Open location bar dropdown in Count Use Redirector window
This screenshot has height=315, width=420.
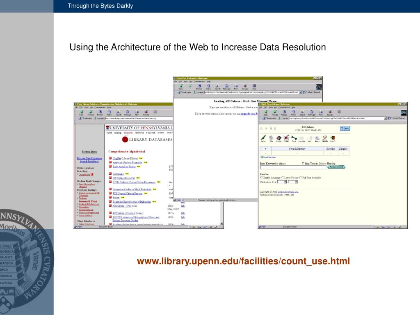point(300,92)
